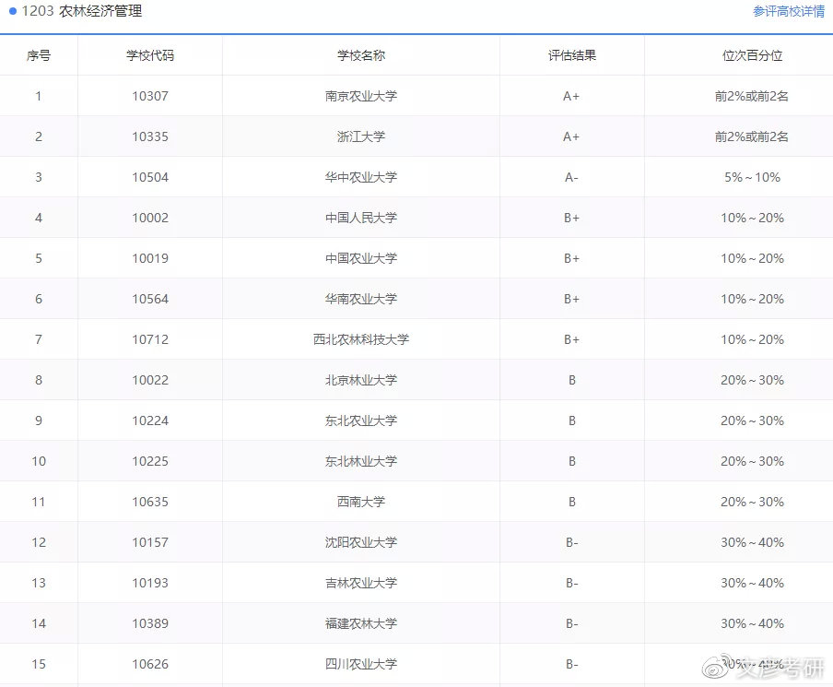The width and height of the screenshot is (833, 687).
Task: Select school name 华南农业大学
Action: [361, 299]
